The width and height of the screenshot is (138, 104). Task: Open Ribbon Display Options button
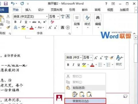(113, 4)
